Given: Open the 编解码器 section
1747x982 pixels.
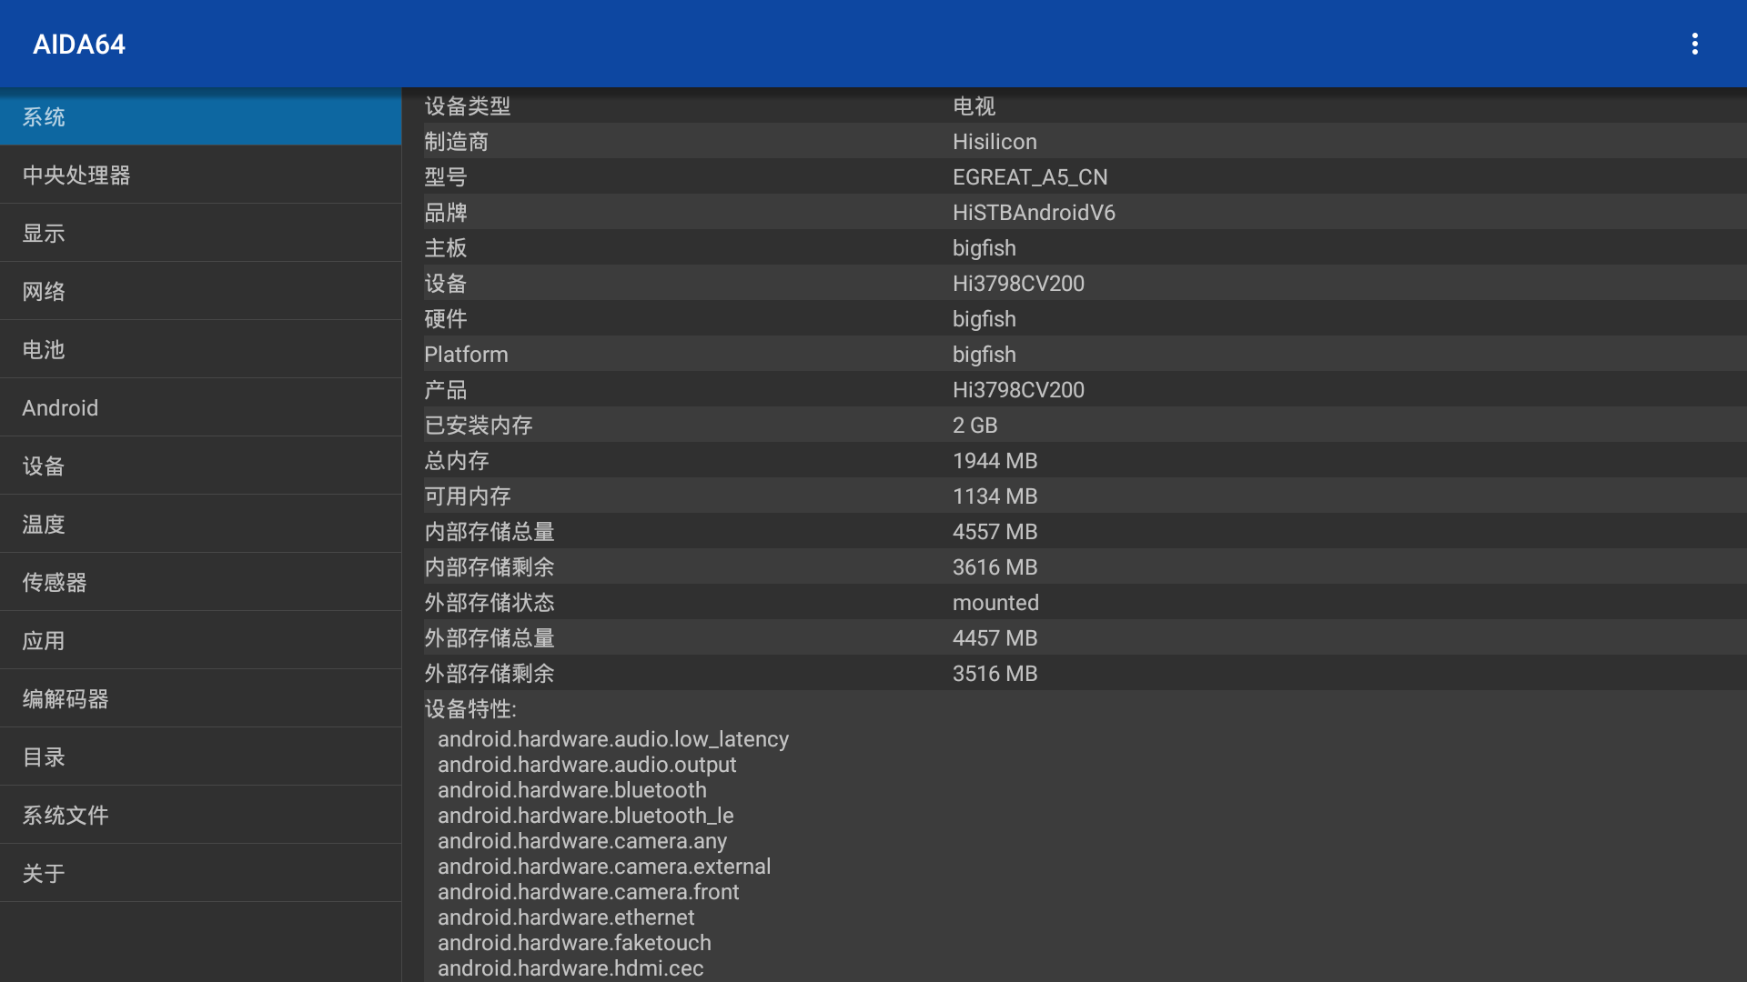Looking at the screenshot, I should click(x=200, y=698).
